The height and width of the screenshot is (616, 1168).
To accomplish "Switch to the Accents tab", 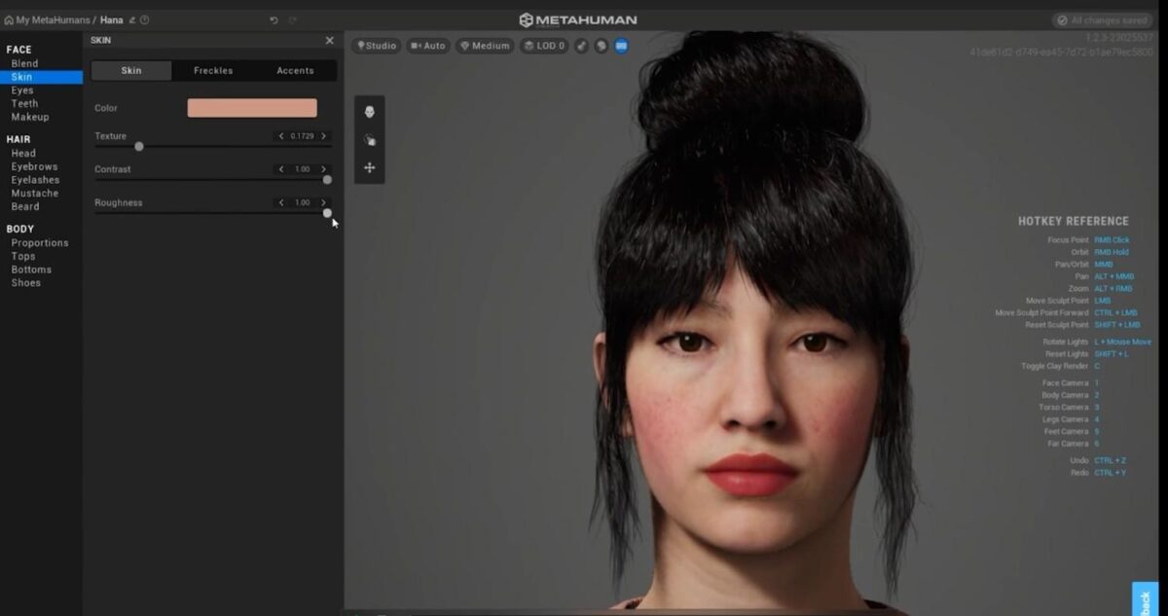I will pos(295,70).
